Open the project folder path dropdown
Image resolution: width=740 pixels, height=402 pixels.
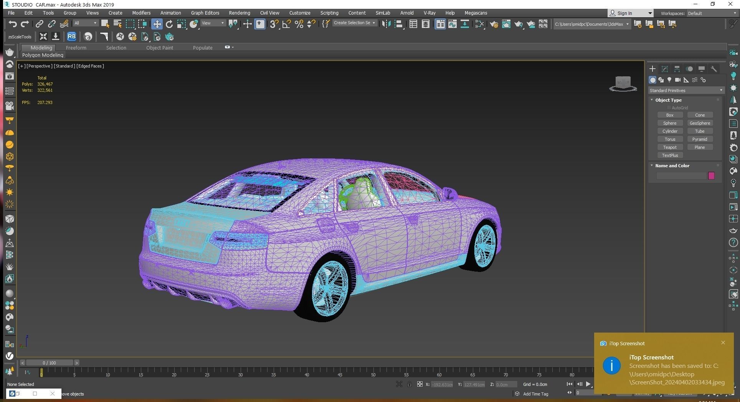click(591, 24)
